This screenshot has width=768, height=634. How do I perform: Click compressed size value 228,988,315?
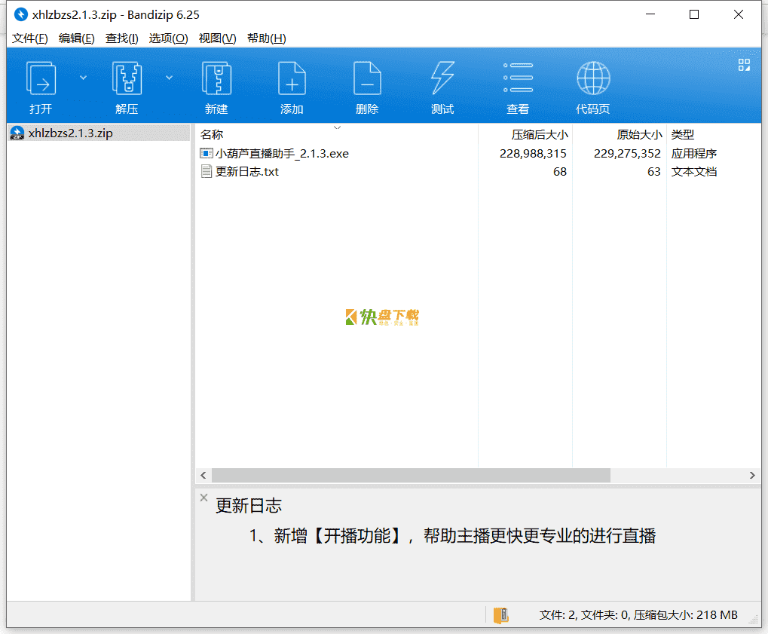point(533,153)
